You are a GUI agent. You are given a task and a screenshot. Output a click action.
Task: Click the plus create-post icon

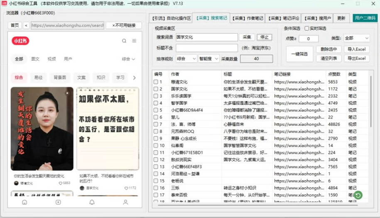[x=58, y=202]
